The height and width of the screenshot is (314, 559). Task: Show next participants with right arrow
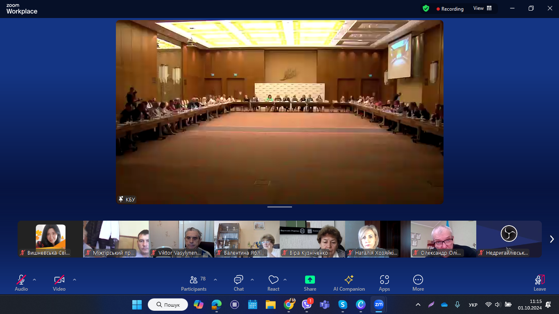click(552, 239)
